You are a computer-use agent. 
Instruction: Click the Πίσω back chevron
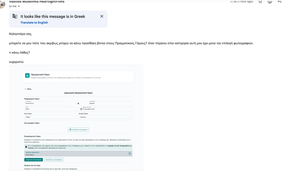point(25,89)
